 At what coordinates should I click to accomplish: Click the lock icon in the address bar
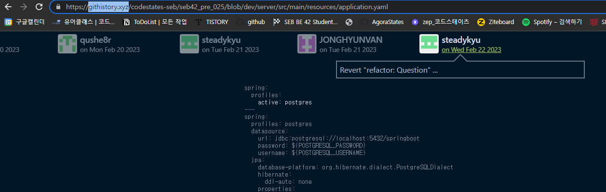click(x=58, y=7)
